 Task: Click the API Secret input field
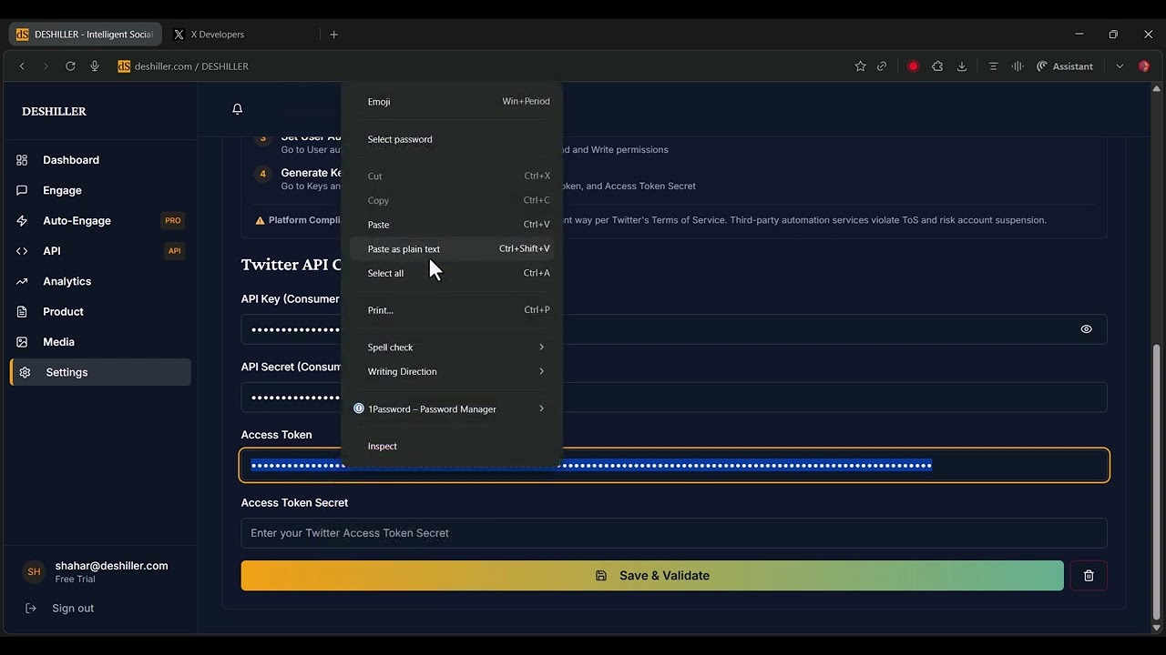click(674, 398)
